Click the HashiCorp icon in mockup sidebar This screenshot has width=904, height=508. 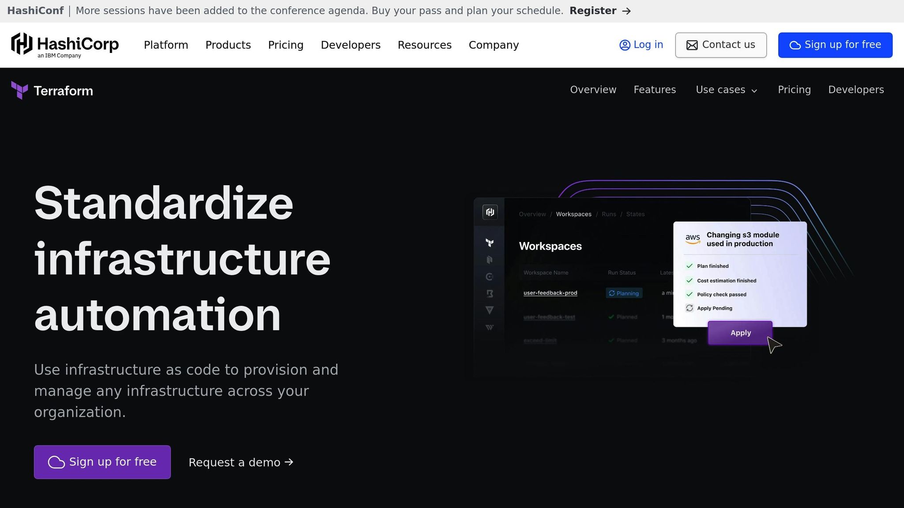tap(490, 213)
